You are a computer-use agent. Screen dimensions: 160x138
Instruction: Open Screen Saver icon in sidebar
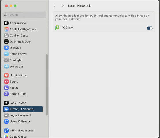(6, 54)
